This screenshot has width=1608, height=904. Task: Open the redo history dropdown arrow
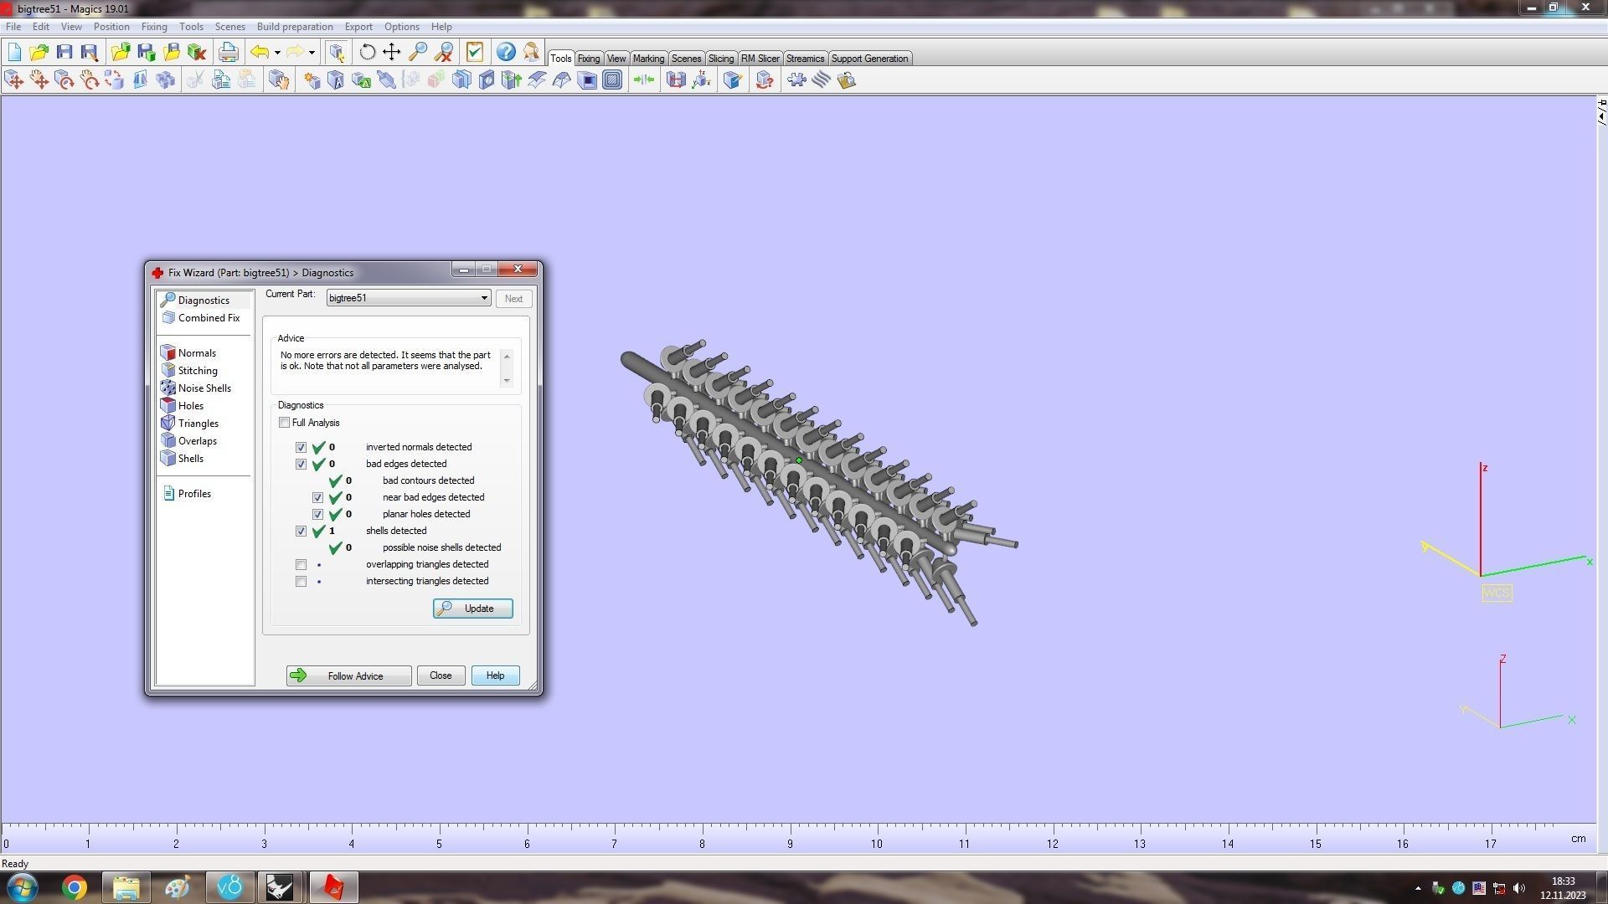coord(312,53)
